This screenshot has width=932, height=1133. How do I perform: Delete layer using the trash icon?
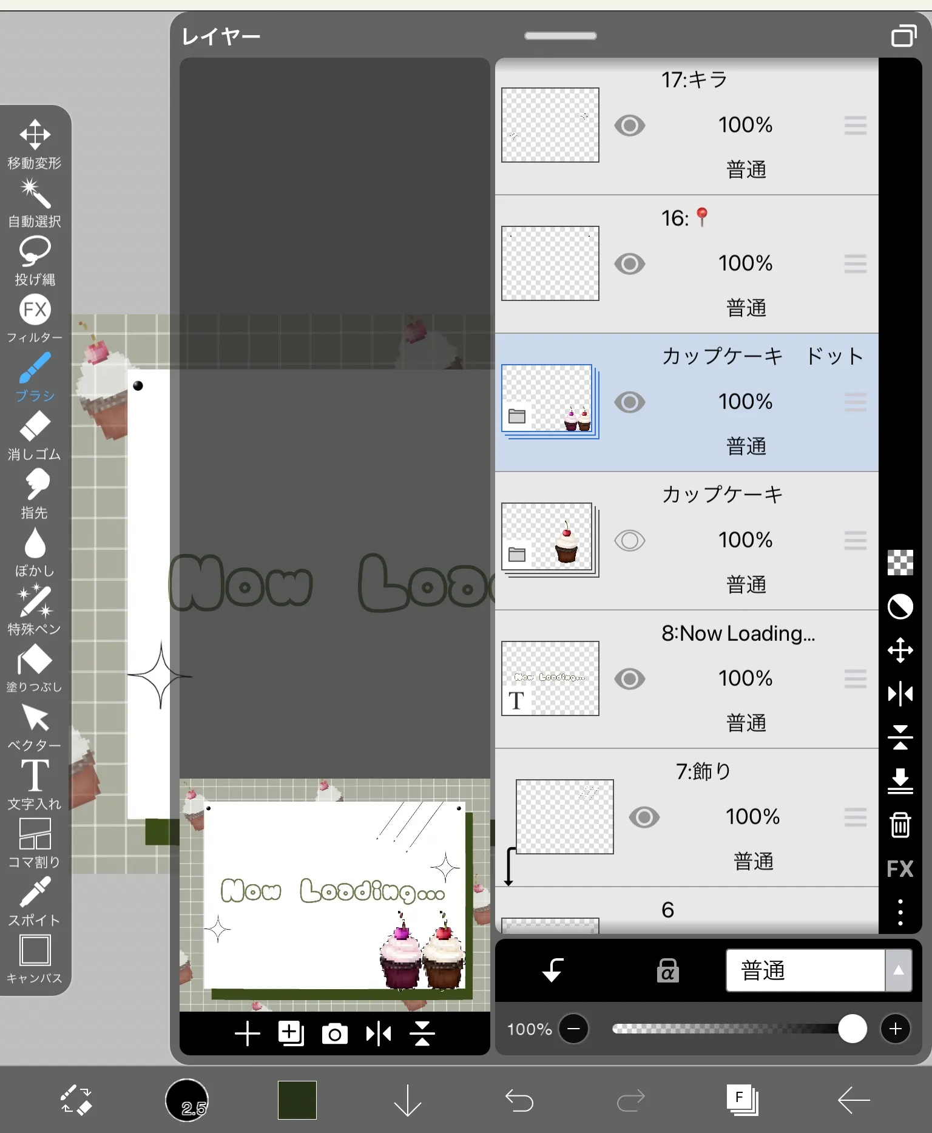(900, 825)
